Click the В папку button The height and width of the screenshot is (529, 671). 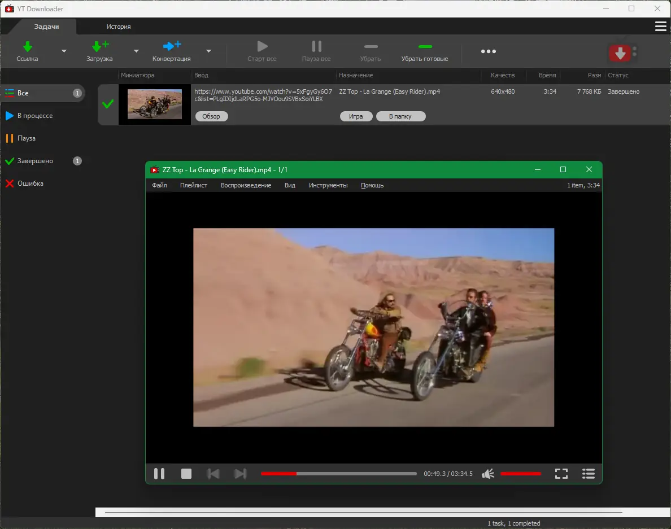[x=400, y=116]
